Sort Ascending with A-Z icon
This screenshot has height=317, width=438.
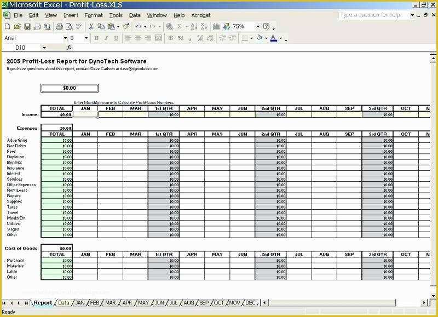pyautogui.click(x=194, y=26)
